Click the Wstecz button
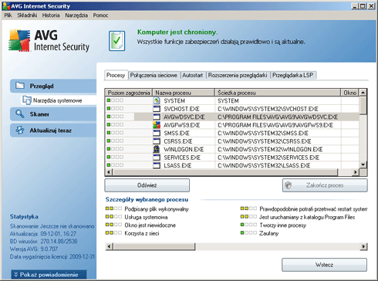This screenshot has width=378, height=281. (x=324, y=265)
